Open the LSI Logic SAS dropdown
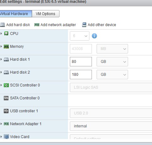This screenshot has width=152, height=145. (x=111, y=87)
